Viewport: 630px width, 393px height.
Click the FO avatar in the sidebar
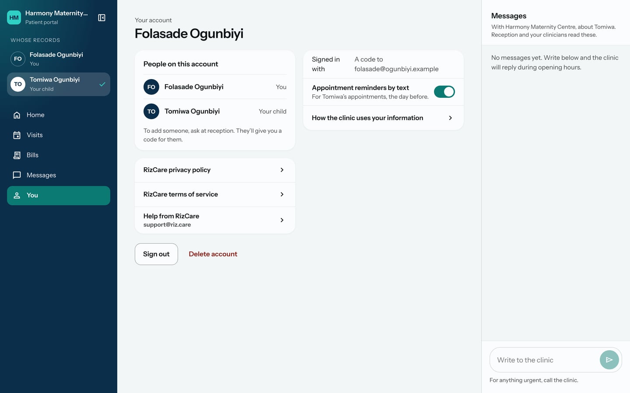(x=18, y=59)
